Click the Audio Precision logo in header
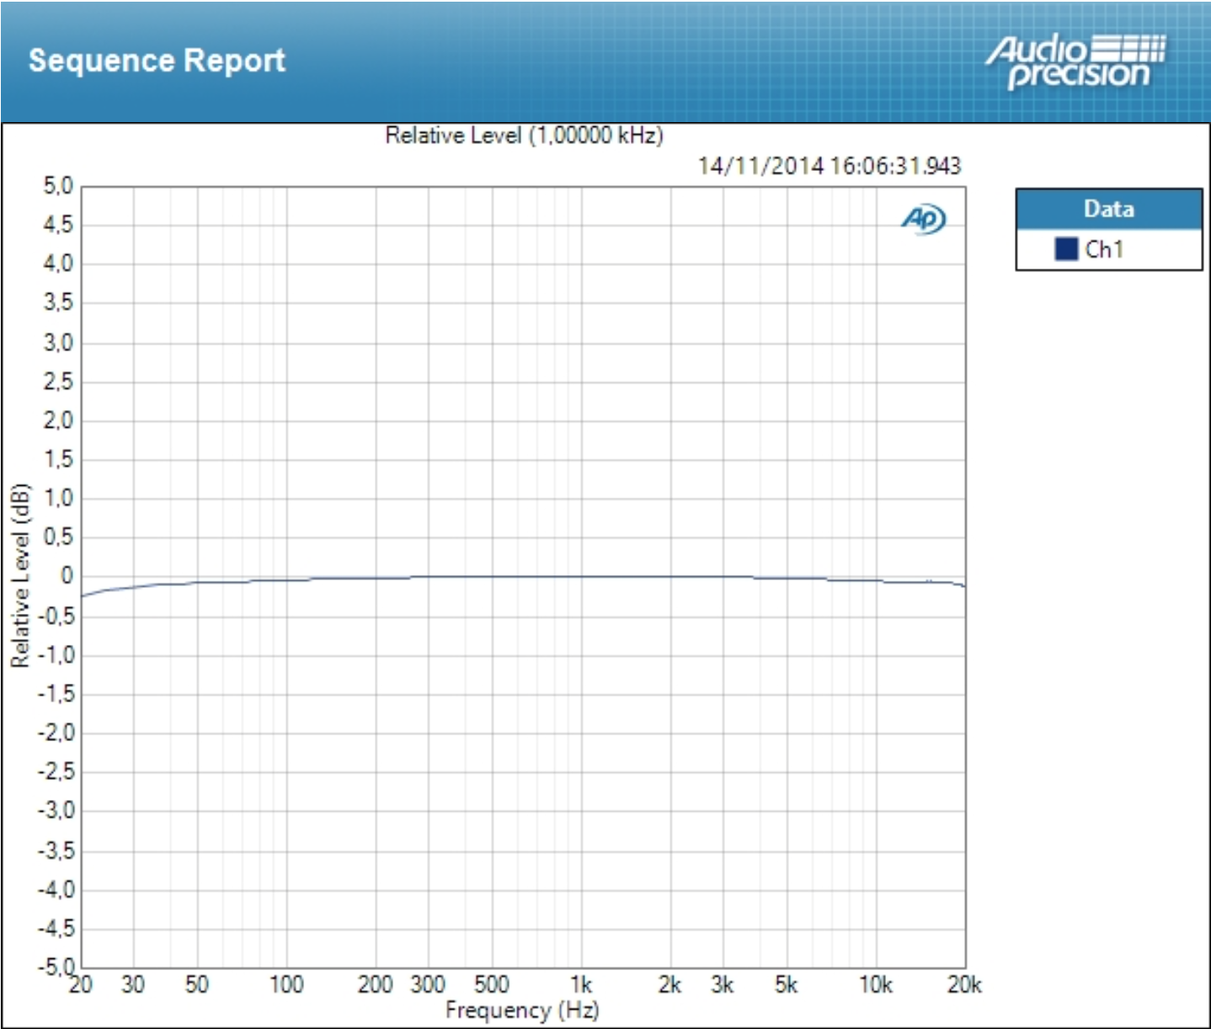Viewport: 1211px width, 1029px height. (1076, 61)
